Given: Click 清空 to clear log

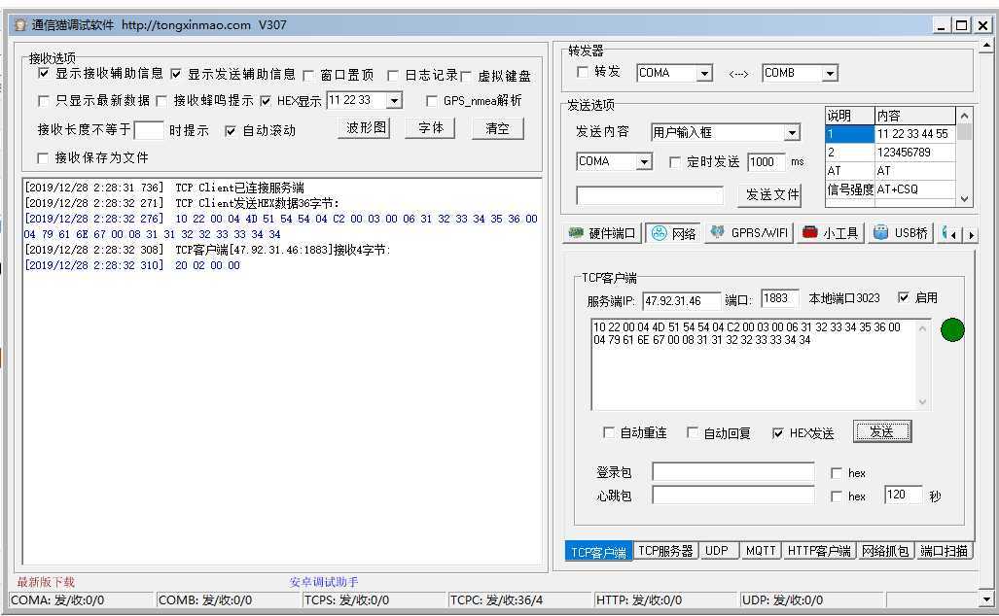Looking at the screenshot, I should click(x=498, y=128).
